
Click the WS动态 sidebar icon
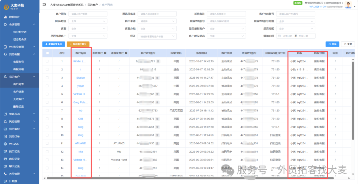click(x=5, y=144)
